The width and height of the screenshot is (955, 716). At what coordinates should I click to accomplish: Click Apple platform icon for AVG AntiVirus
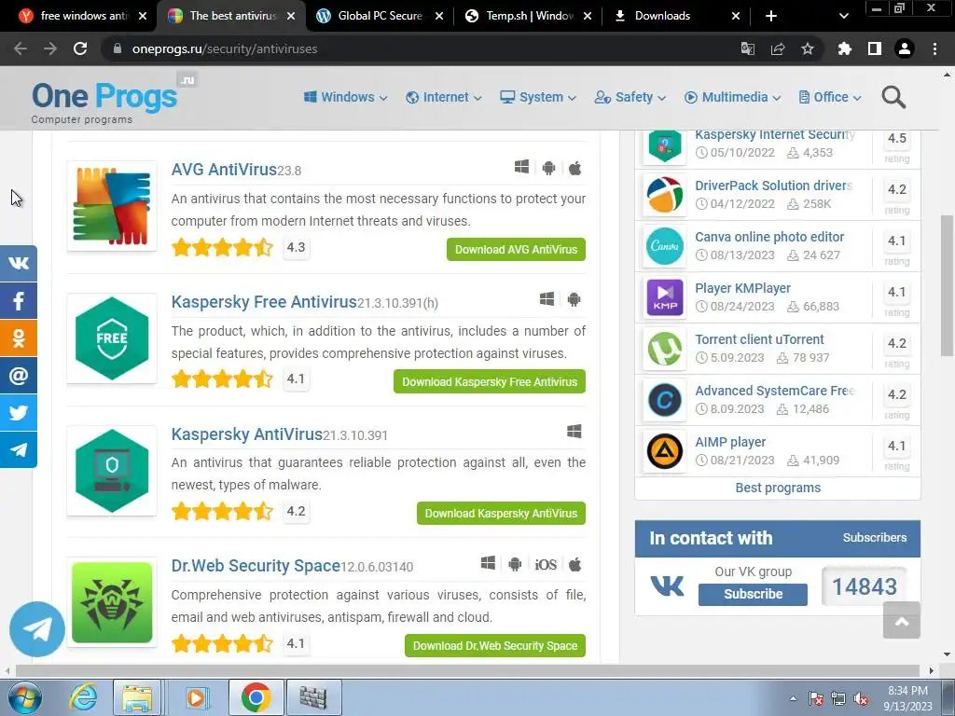pos(574,168)
